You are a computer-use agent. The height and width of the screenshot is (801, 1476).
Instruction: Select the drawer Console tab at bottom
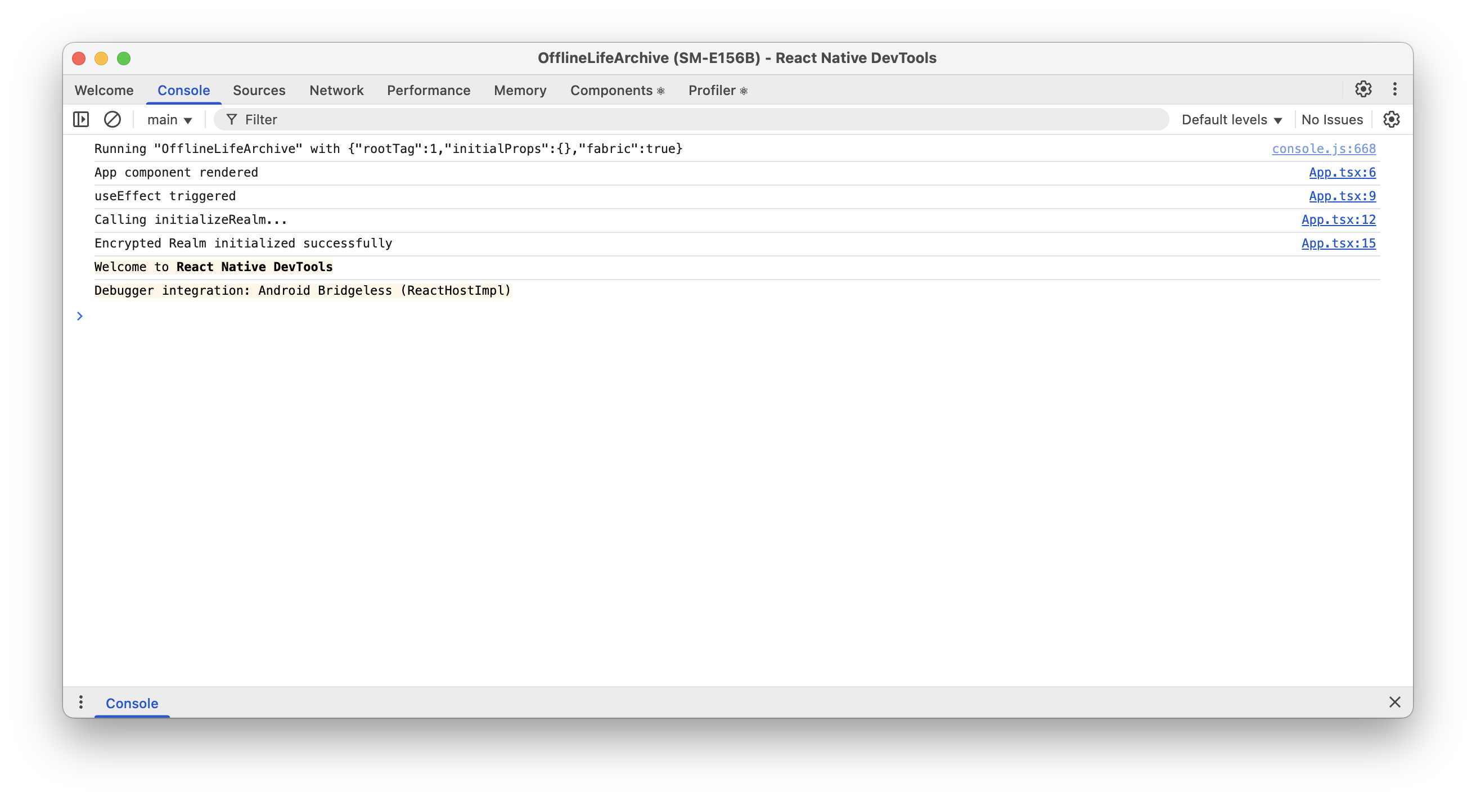point(132,703)
